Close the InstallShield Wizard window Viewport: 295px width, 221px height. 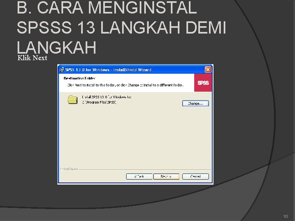pyautogui.click(x=208, y=70)
